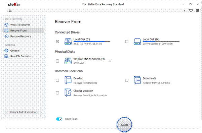The height and width of the screenshot is (133, 202).
Task: Click the Resume Recovery clock icon
Action: click(6, 36)
